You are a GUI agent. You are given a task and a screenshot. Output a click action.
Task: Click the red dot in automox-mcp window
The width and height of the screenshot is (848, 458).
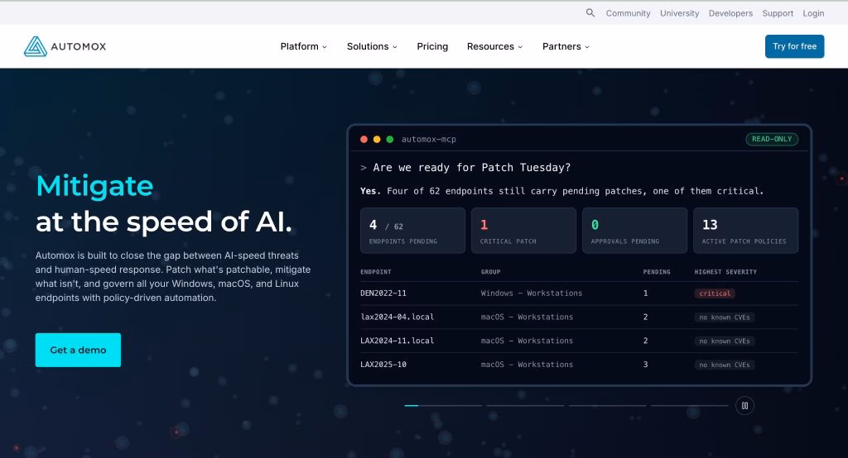(364, 140)
